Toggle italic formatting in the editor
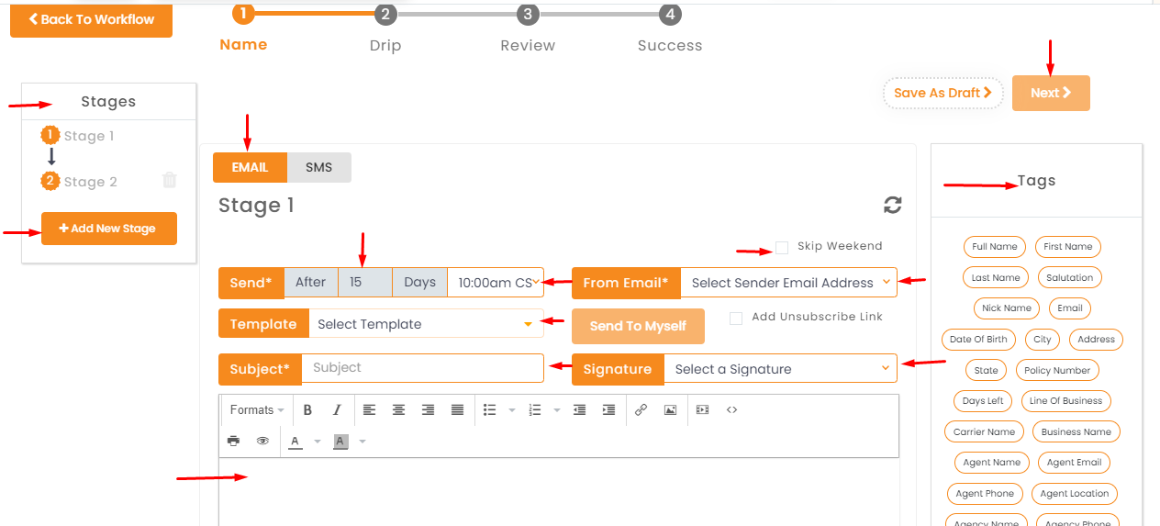Screen dimensions: 1160x526 [x=337, y=409]
